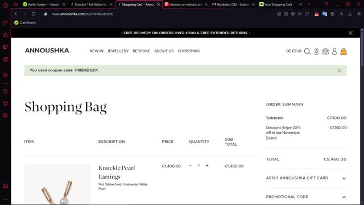Open the NEW IN menu
The height and width of the screenshot is (205, 364).
pyautogui.click(x=96, y=51)
